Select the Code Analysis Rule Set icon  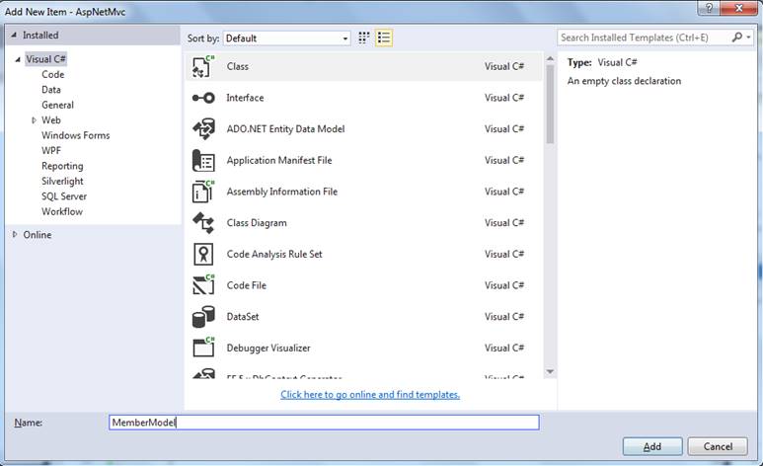[x=203, y=255]
